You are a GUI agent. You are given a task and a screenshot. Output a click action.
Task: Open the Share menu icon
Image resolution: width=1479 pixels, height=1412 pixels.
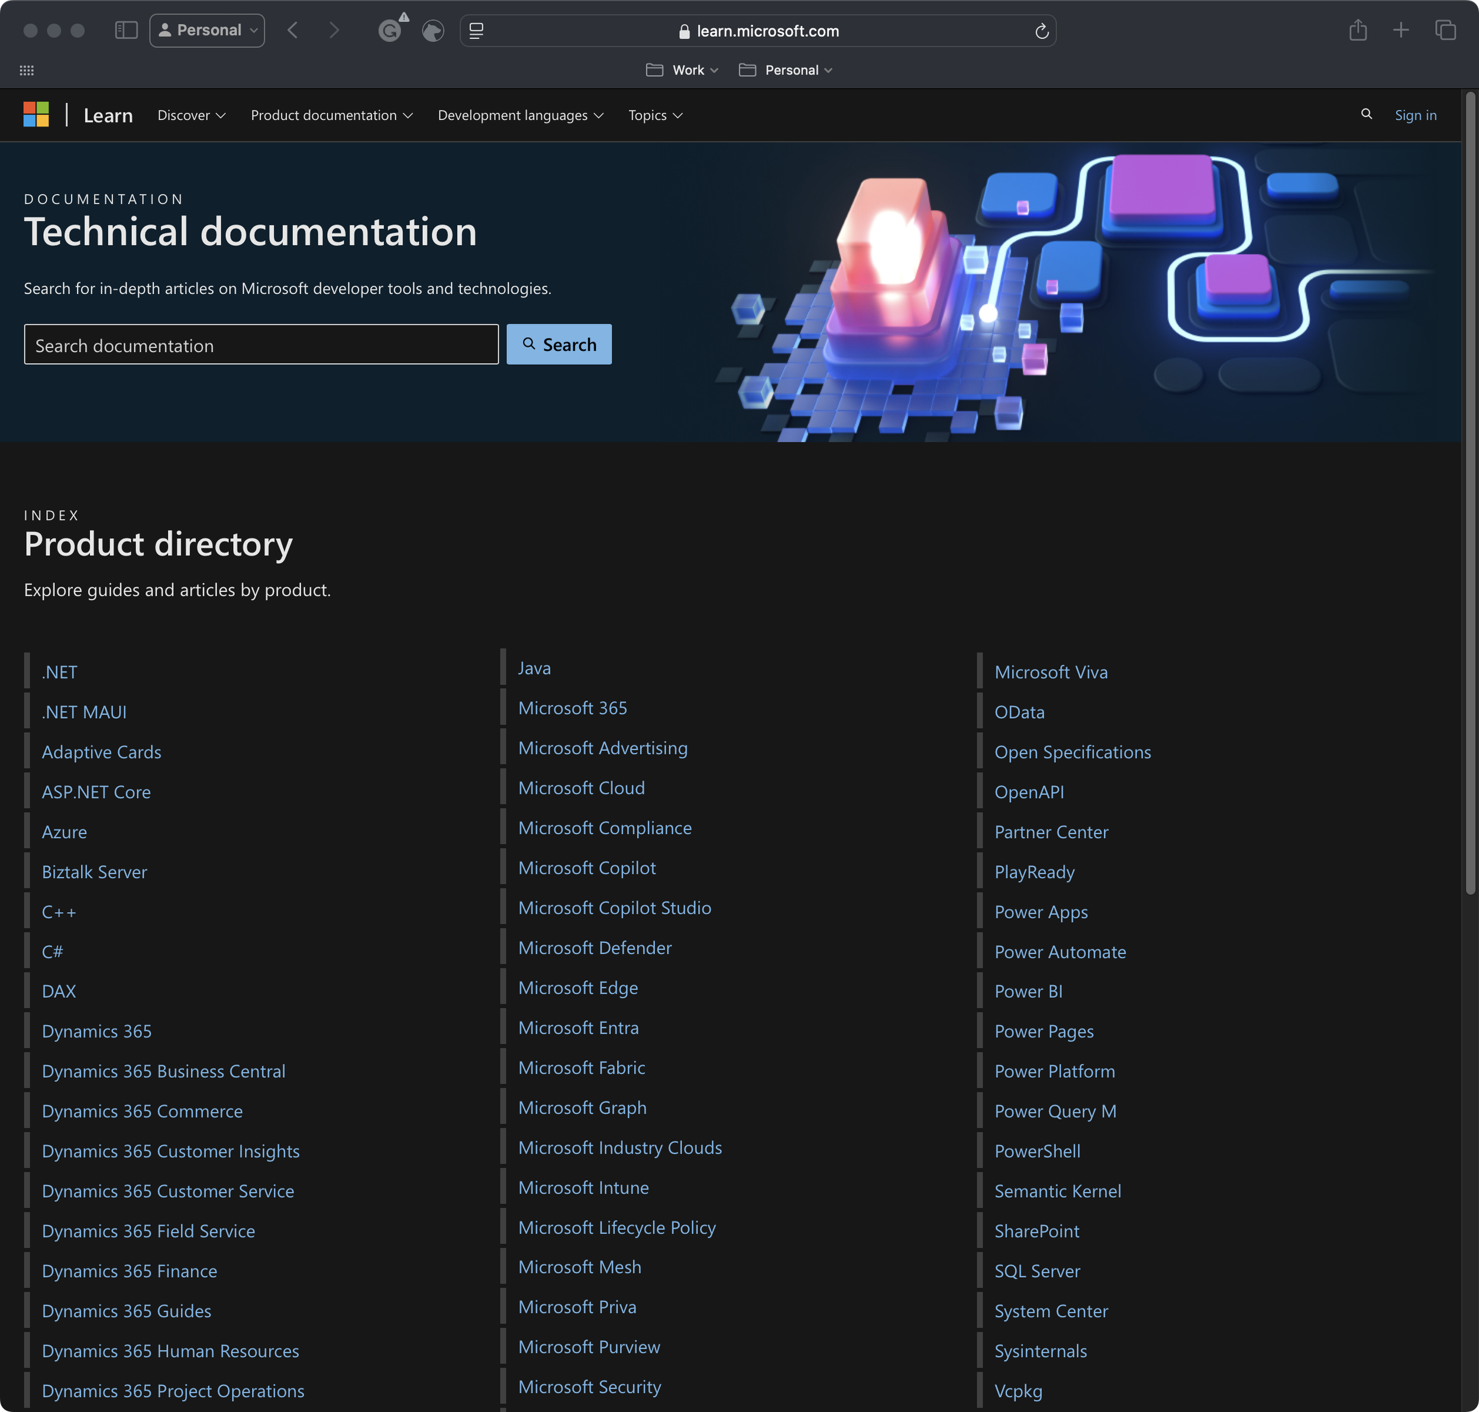(1358, 30)
